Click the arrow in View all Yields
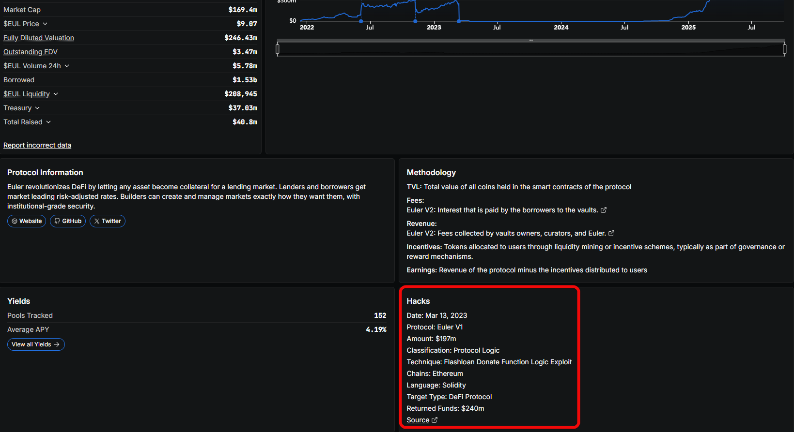794x432 pixels. click(x=57, y=344)
